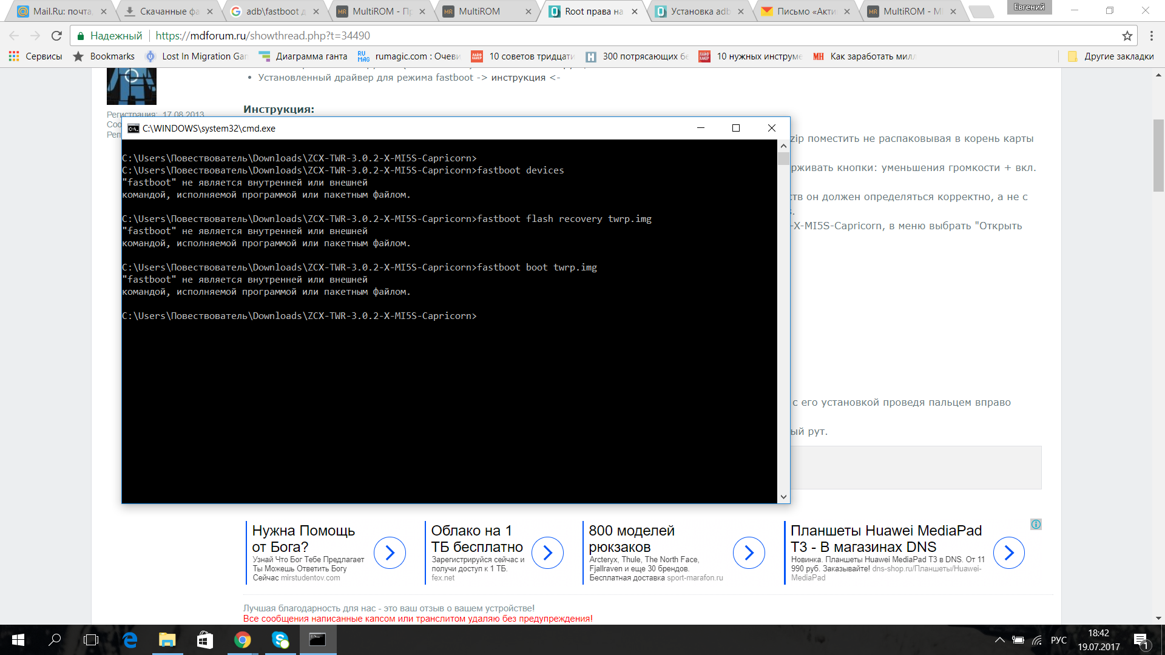Open the action center notifications icon
The image size is (1165, 655).
(x=1141, y=640)
